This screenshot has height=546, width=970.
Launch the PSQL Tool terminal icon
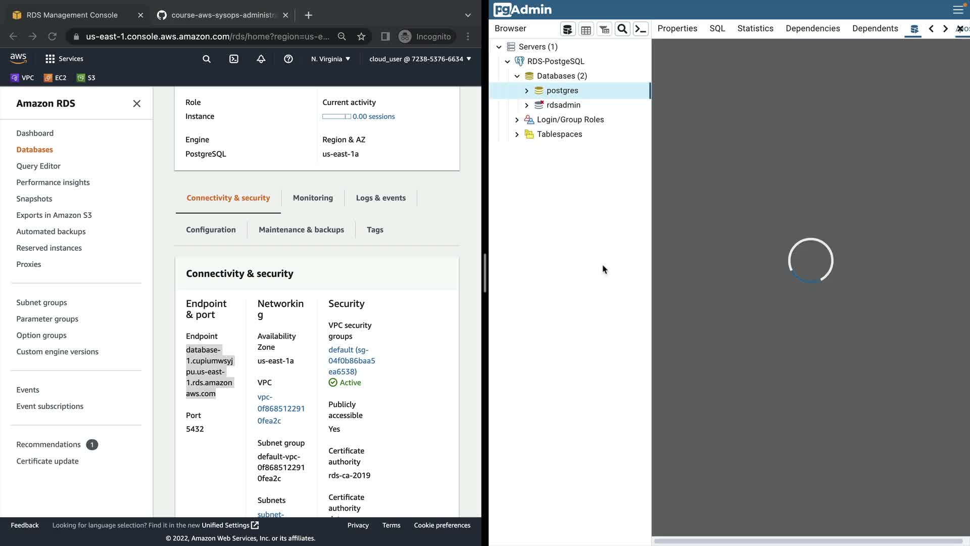pos(641,29)
